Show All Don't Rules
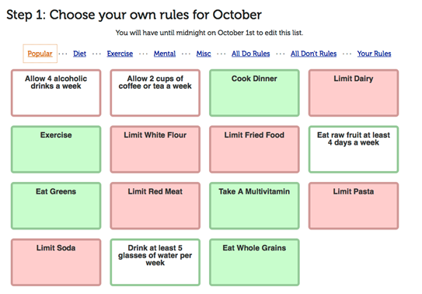The image size is (422, 294). point(313,54)
